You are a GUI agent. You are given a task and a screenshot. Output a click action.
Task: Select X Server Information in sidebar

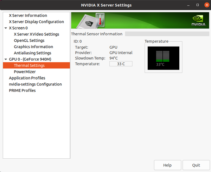pyautogui.click(x=28, y=15)
